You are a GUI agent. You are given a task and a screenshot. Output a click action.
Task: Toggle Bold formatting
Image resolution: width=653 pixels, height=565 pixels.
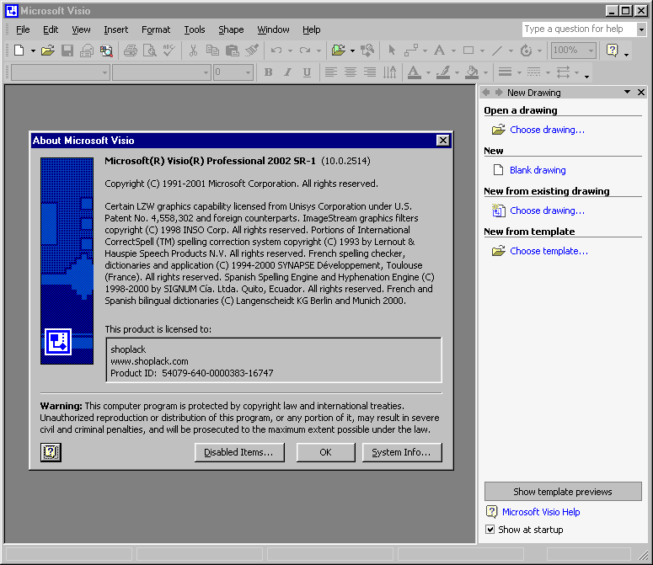pyautogui.click(x=269, y=72)
